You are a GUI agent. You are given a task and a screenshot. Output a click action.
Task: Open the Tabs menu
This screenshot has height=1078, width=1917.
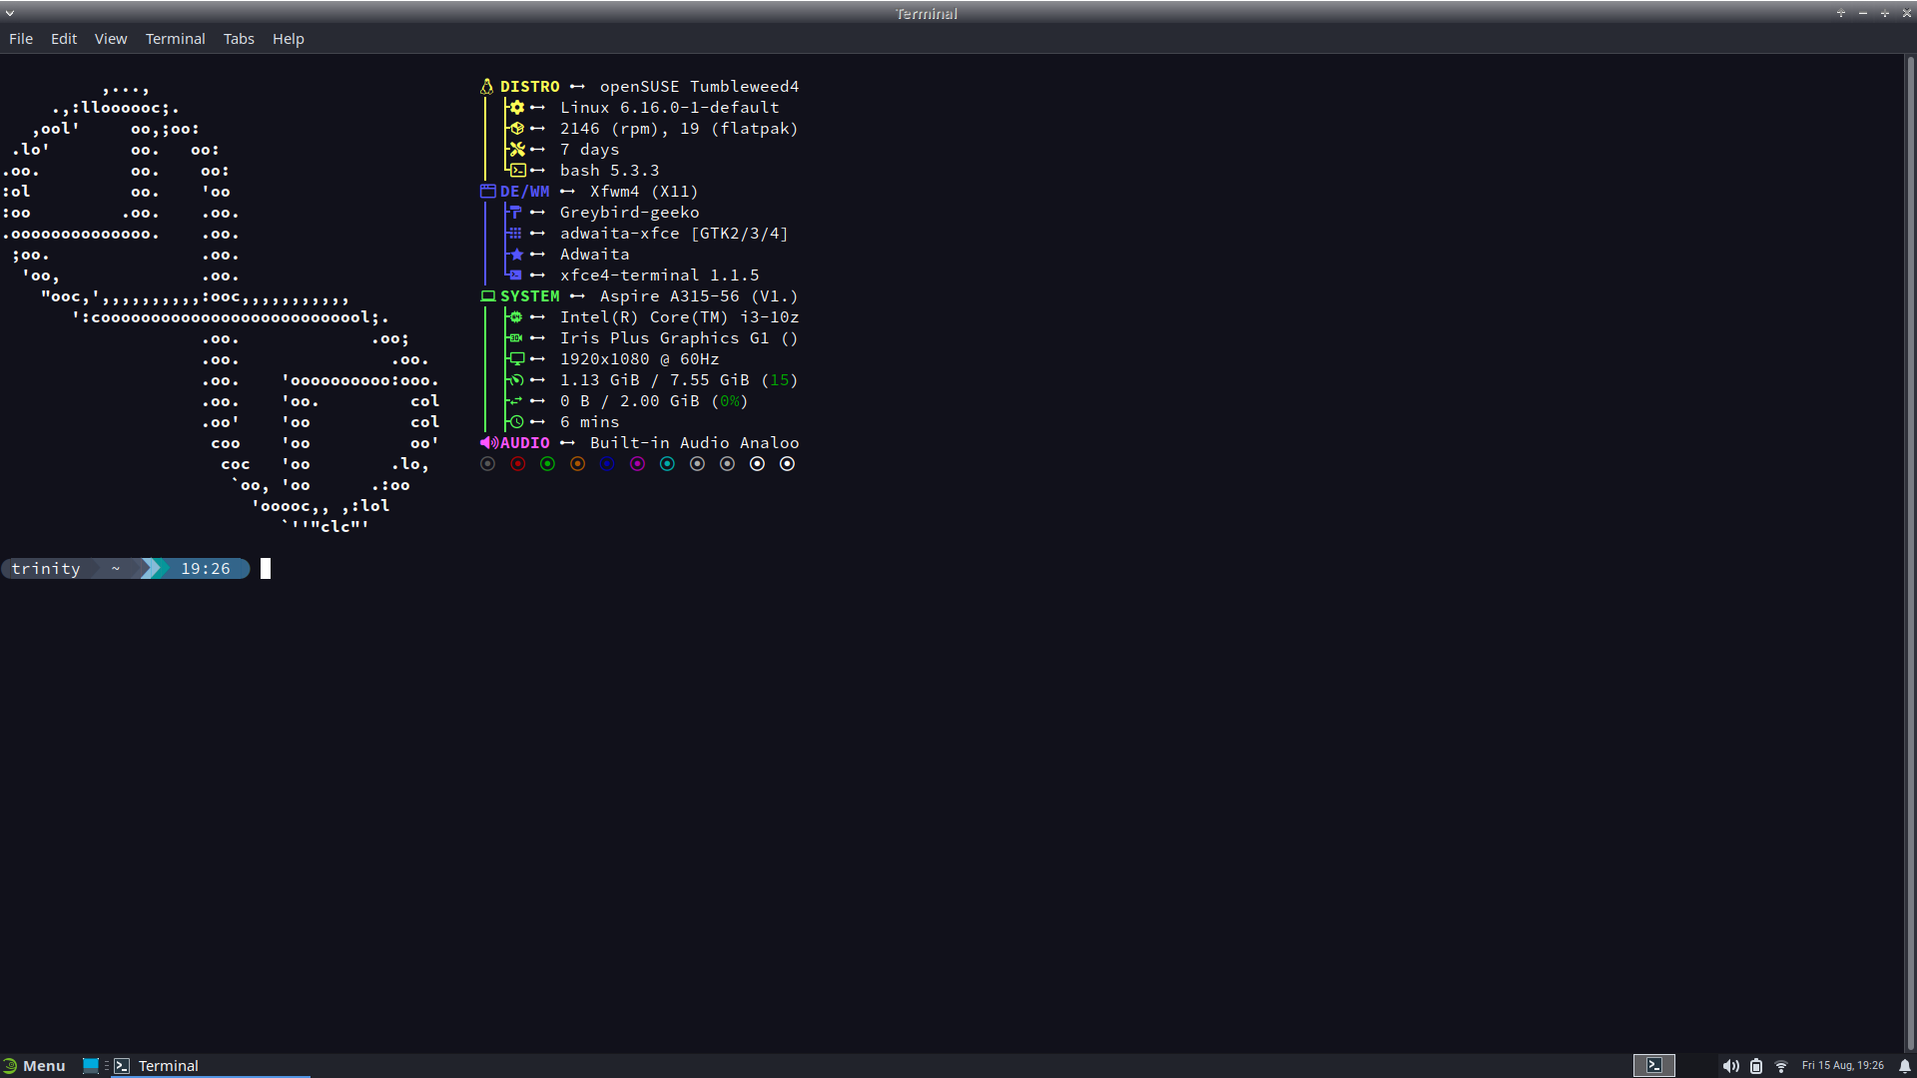pos(239,39)
